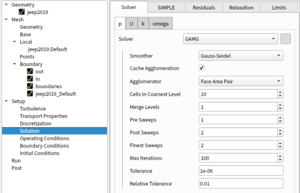Uncheck the 'out' boundary checkbox
The image size is (300, 193).
tap(30, 72)
